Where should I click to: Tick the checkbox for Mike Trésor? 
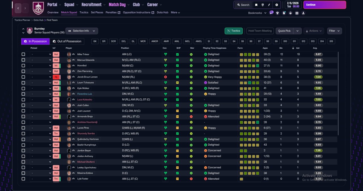[23, 54]
